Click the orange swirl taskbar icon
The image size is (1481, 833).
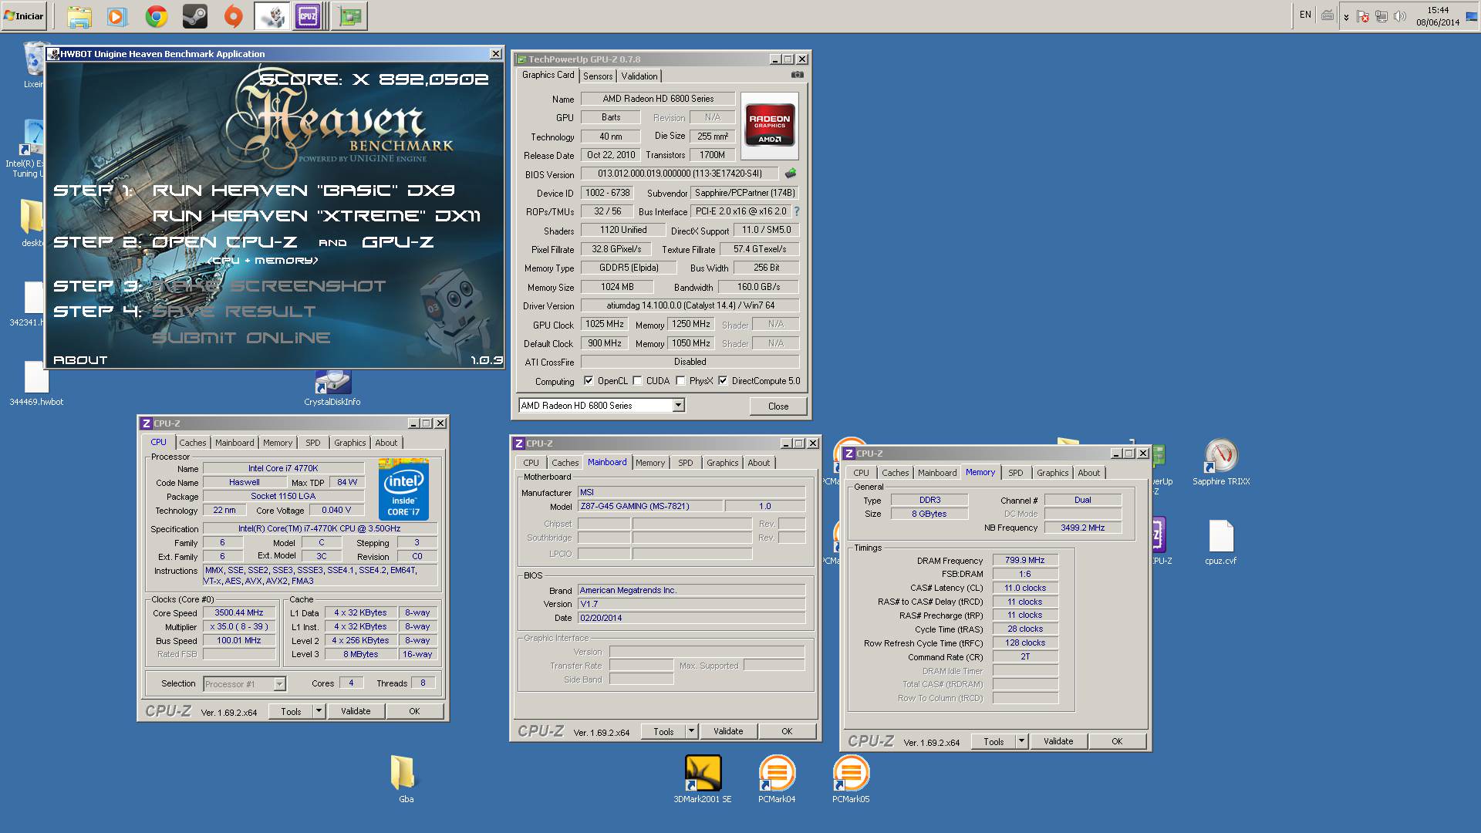[233, 16]
